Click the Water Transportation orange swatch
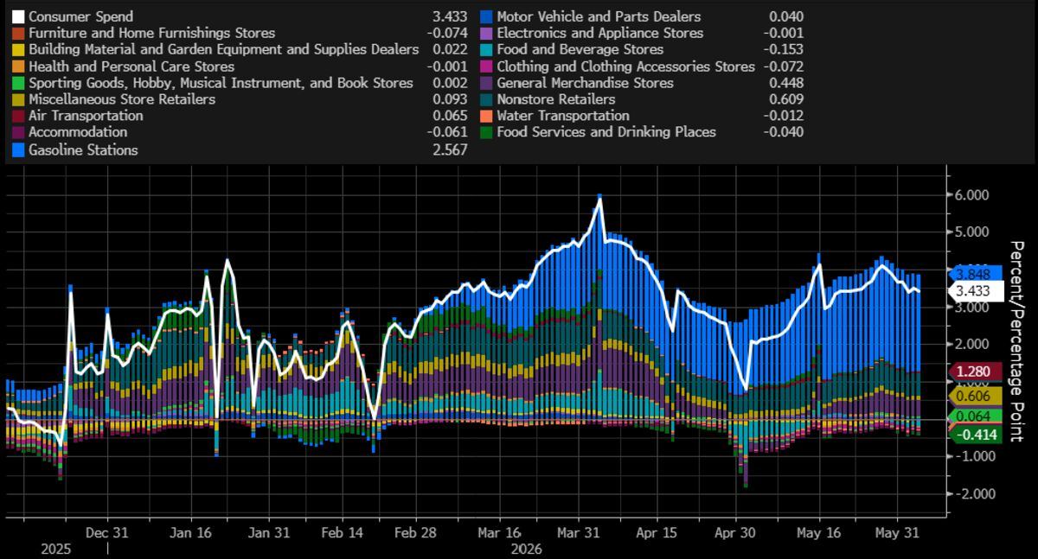 486,116
